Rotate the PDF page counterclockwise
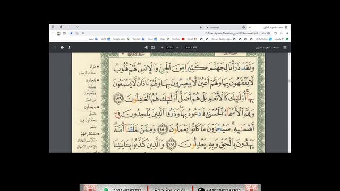The width and height of the screenshot is (340, 191). point(147,47)
